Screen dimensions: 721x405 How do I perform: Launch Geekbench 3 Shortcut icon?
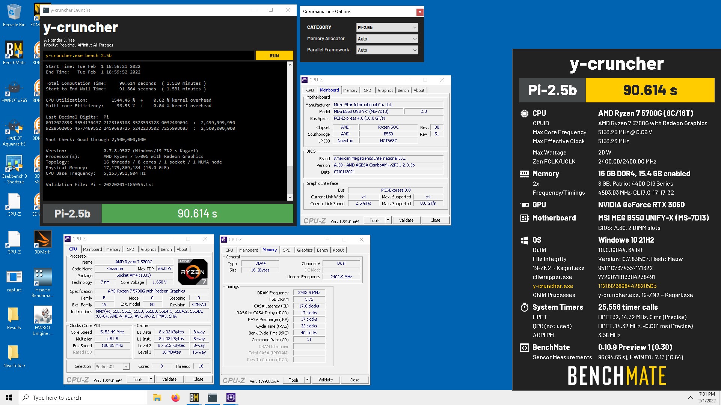(x=14, y=169)
